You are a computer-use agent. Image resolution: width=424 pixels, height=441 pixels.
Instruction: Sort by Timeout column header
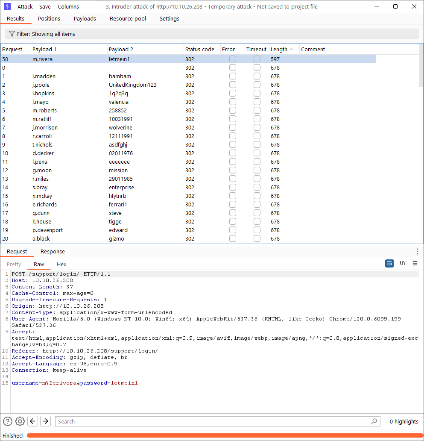tap(257, 50)
